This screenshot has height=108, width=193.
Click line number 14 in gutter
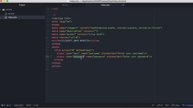click(x=47, y=50)
